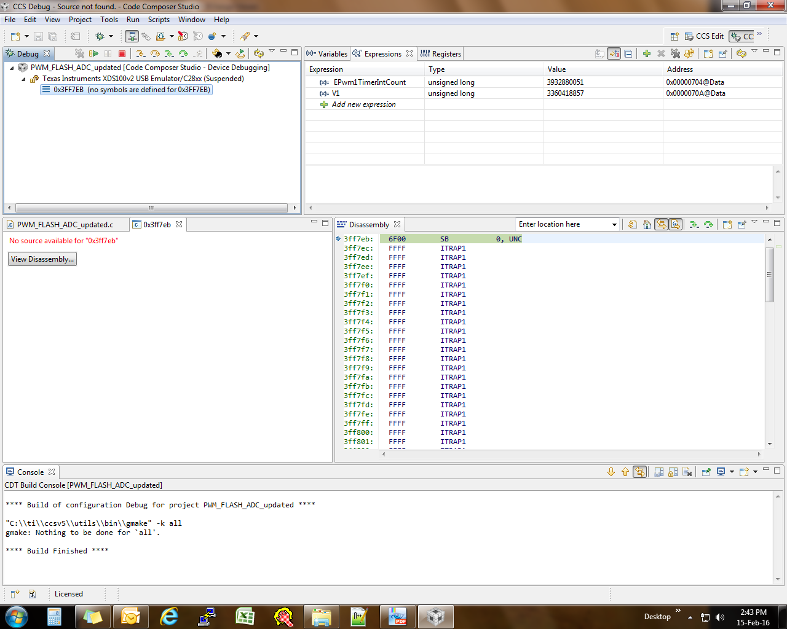Click Step Over in Debug view toolbar
This screenshot has height=629, width=787.
pos(155,53)
